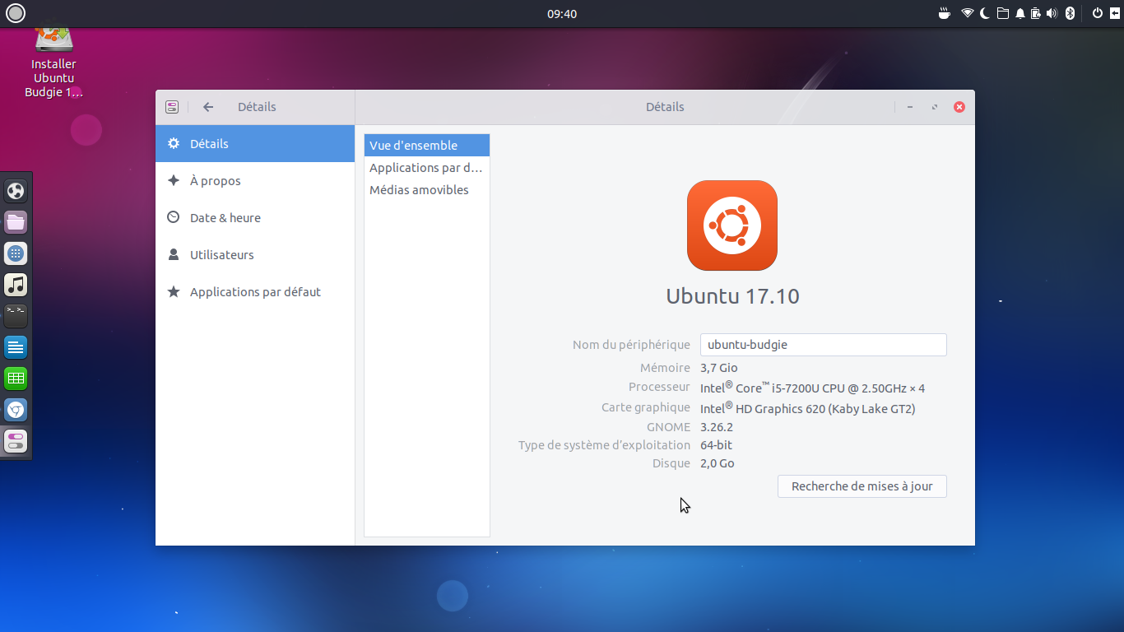This screenshot has height=632, width=1124.
Task: Click the Carte graphique label
Action: coord(646,407)
